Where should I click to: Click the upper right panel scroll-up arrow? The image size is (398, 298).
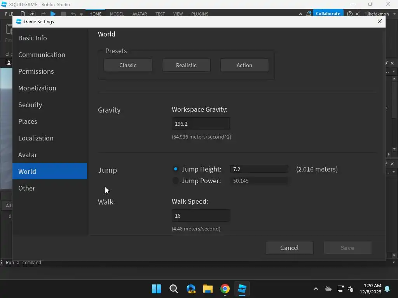tap(394, 79)
